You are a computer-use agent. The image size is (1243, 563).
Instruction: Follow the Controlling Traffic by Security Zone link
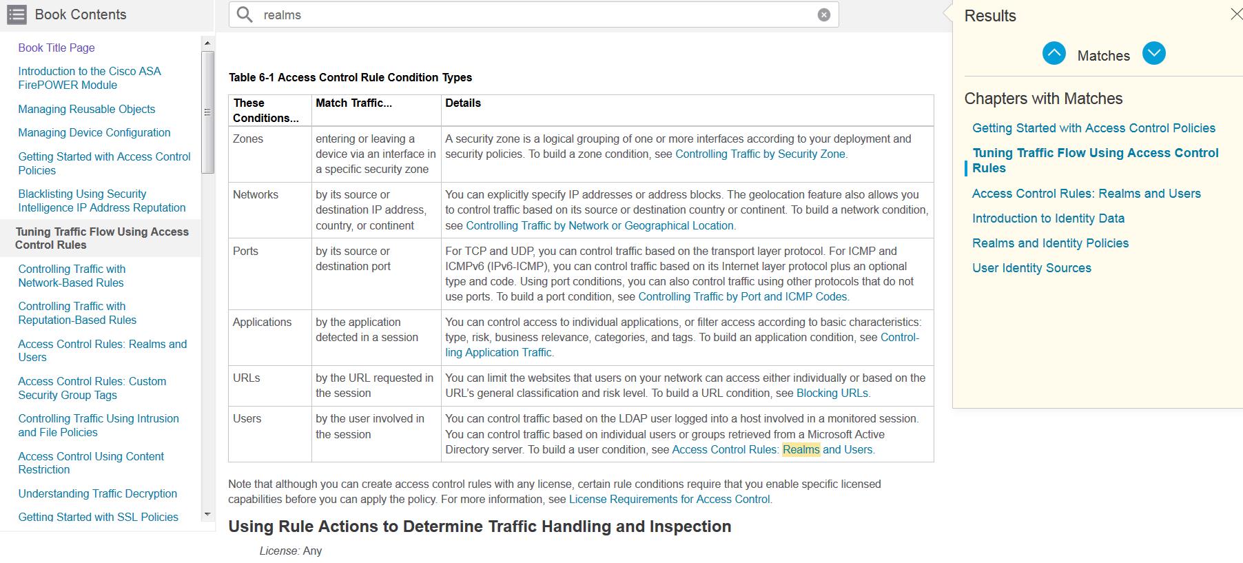tap(760, 154)
